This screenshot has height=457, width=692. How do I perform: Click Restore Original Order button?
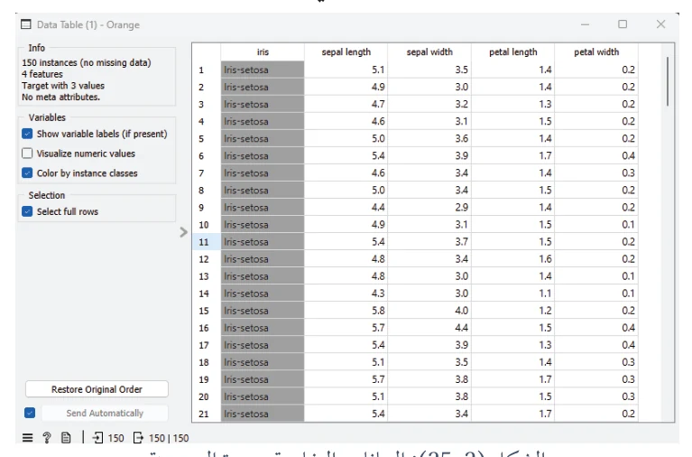97,389
